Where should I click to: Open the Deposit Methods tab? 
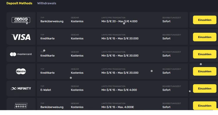[19, 3]
